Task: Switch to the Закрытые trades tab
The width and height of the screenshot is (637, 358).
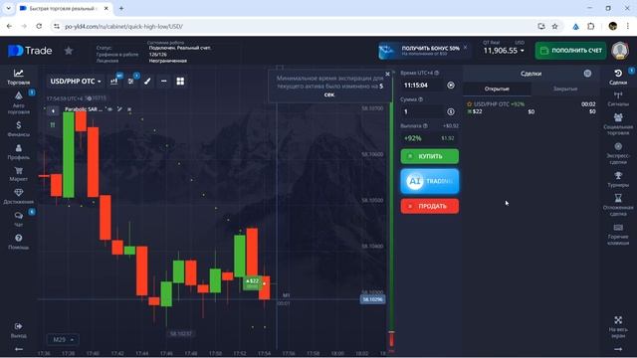Action: click(564, 89)
